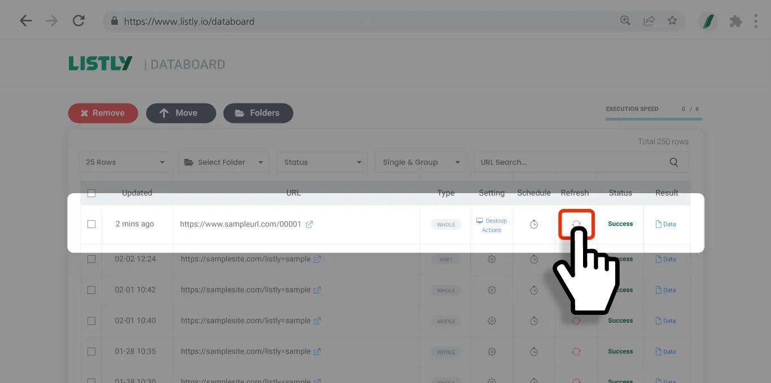Expand the 25 Rows dropdown
Image resolution: width=771 pixels, height=383 pixels.
125,162
